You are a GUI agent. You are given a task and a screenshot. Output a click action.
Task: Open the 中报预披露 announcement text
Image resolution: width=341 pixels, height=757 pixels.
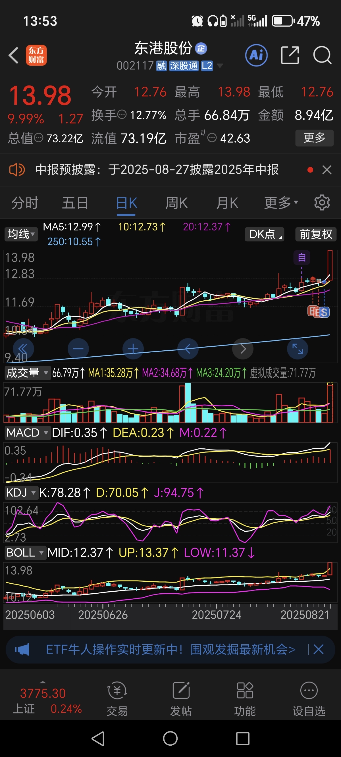tap(157, 170)
